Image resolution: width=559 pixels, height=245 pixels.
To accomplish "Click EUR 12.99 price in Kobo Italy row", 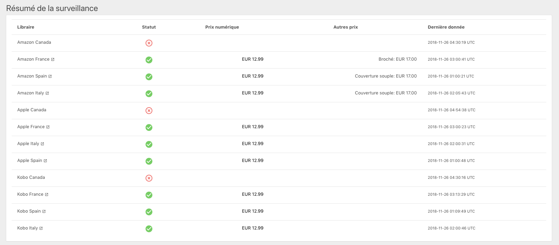I will [252, 228].
